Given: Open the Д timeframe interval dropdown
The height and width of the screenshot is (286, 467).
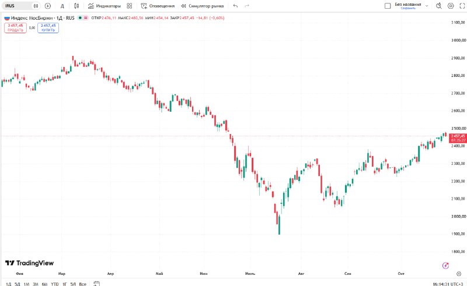Looking at the screenshot, I should pos(62,6).
